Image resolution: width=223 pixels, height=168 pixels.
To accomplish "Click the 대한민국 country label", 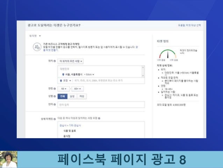I will click(x=65, y=69).
